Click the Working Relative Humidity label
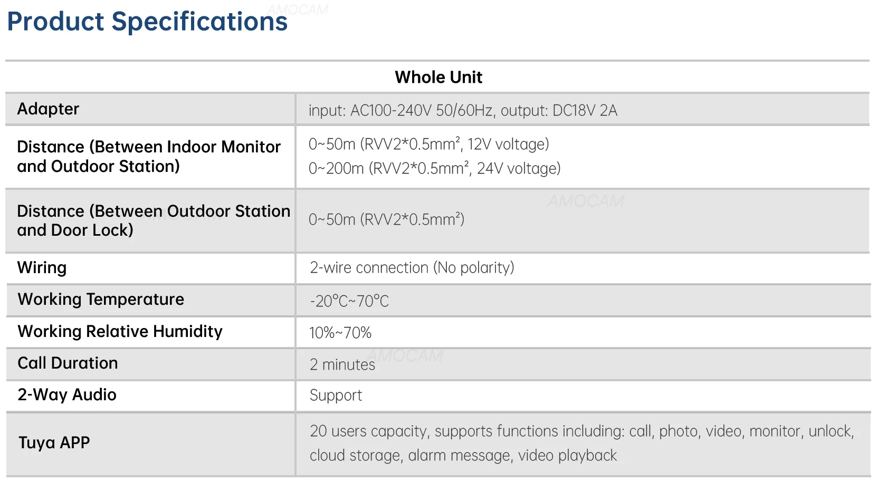The width and height of the screenshot is (877, 482). tap(120, 331)
